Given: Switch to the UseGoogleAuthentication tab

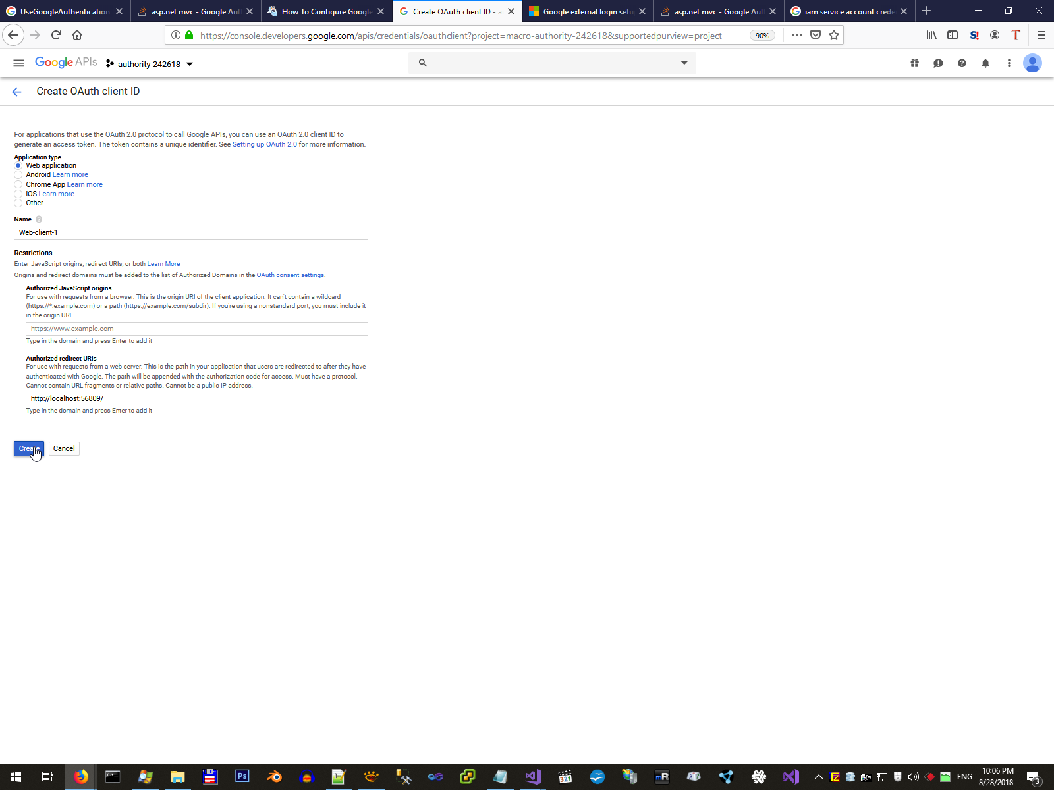Looking at the screenshot, I should click(65, 11).
